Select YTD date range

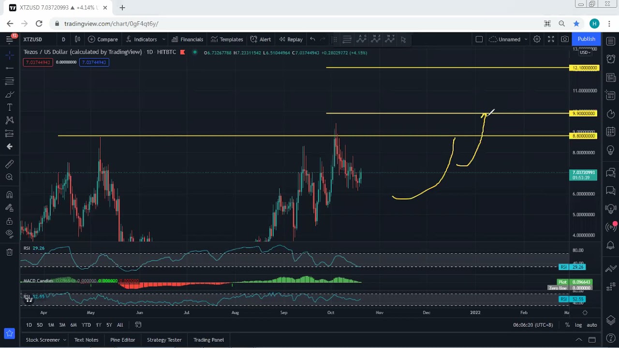click(86, 325)
